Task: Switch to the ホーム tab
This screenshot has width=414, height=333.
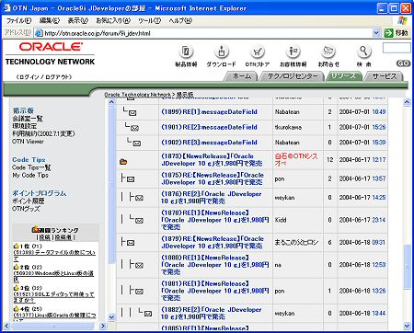Action: [x=242, y=76]
